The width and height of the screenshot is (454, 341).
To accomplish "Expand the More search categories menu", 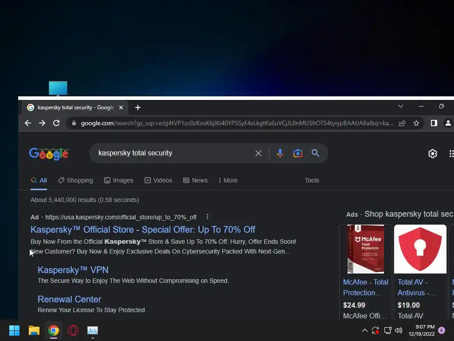I will click(x=228, y=180).
